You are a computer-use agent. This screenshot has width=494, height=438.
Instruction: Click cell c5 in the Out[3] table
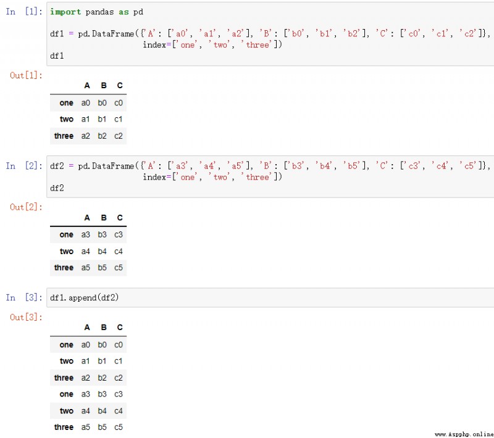click(118, 428)
